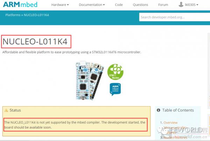Open the Questions page
210x141 pixels.
[x=140, y=5]
